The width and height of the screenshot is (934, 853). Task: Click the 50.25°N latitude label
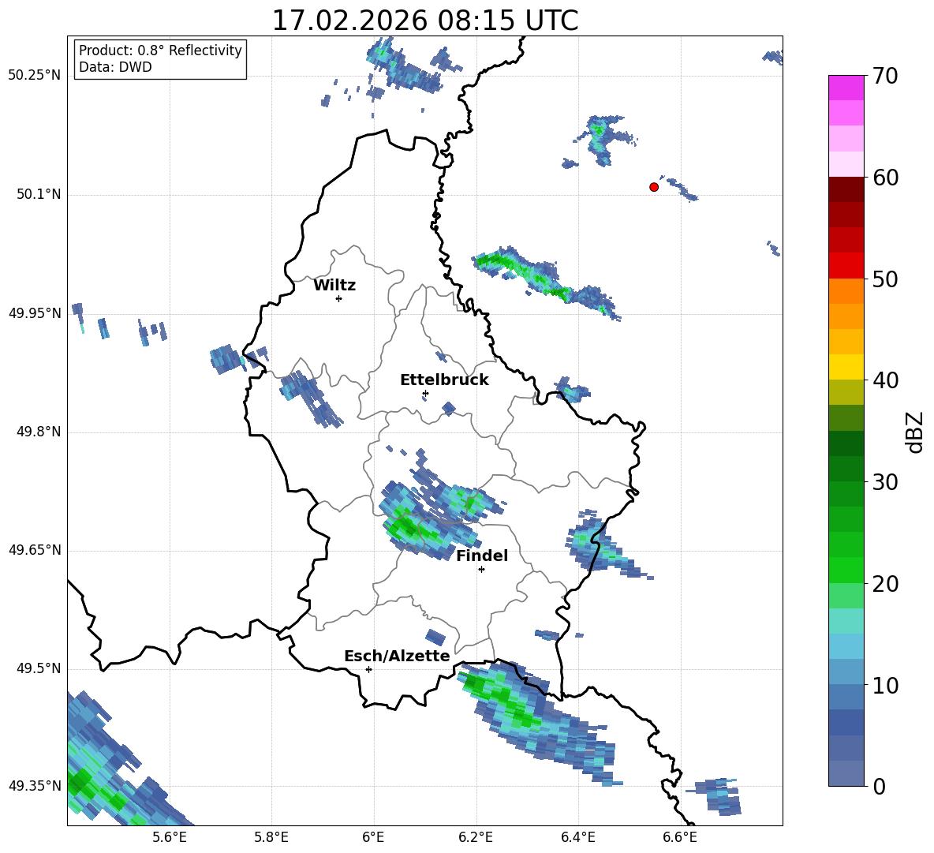[34, 76]
